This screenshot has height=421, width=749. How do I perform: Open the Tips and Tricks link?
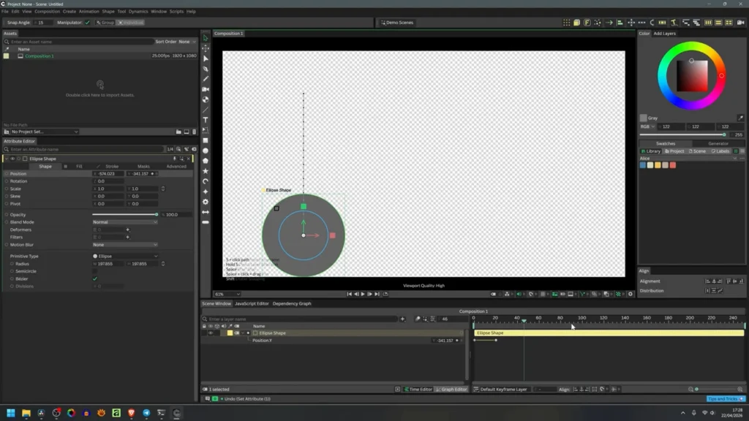coord(725,398)
